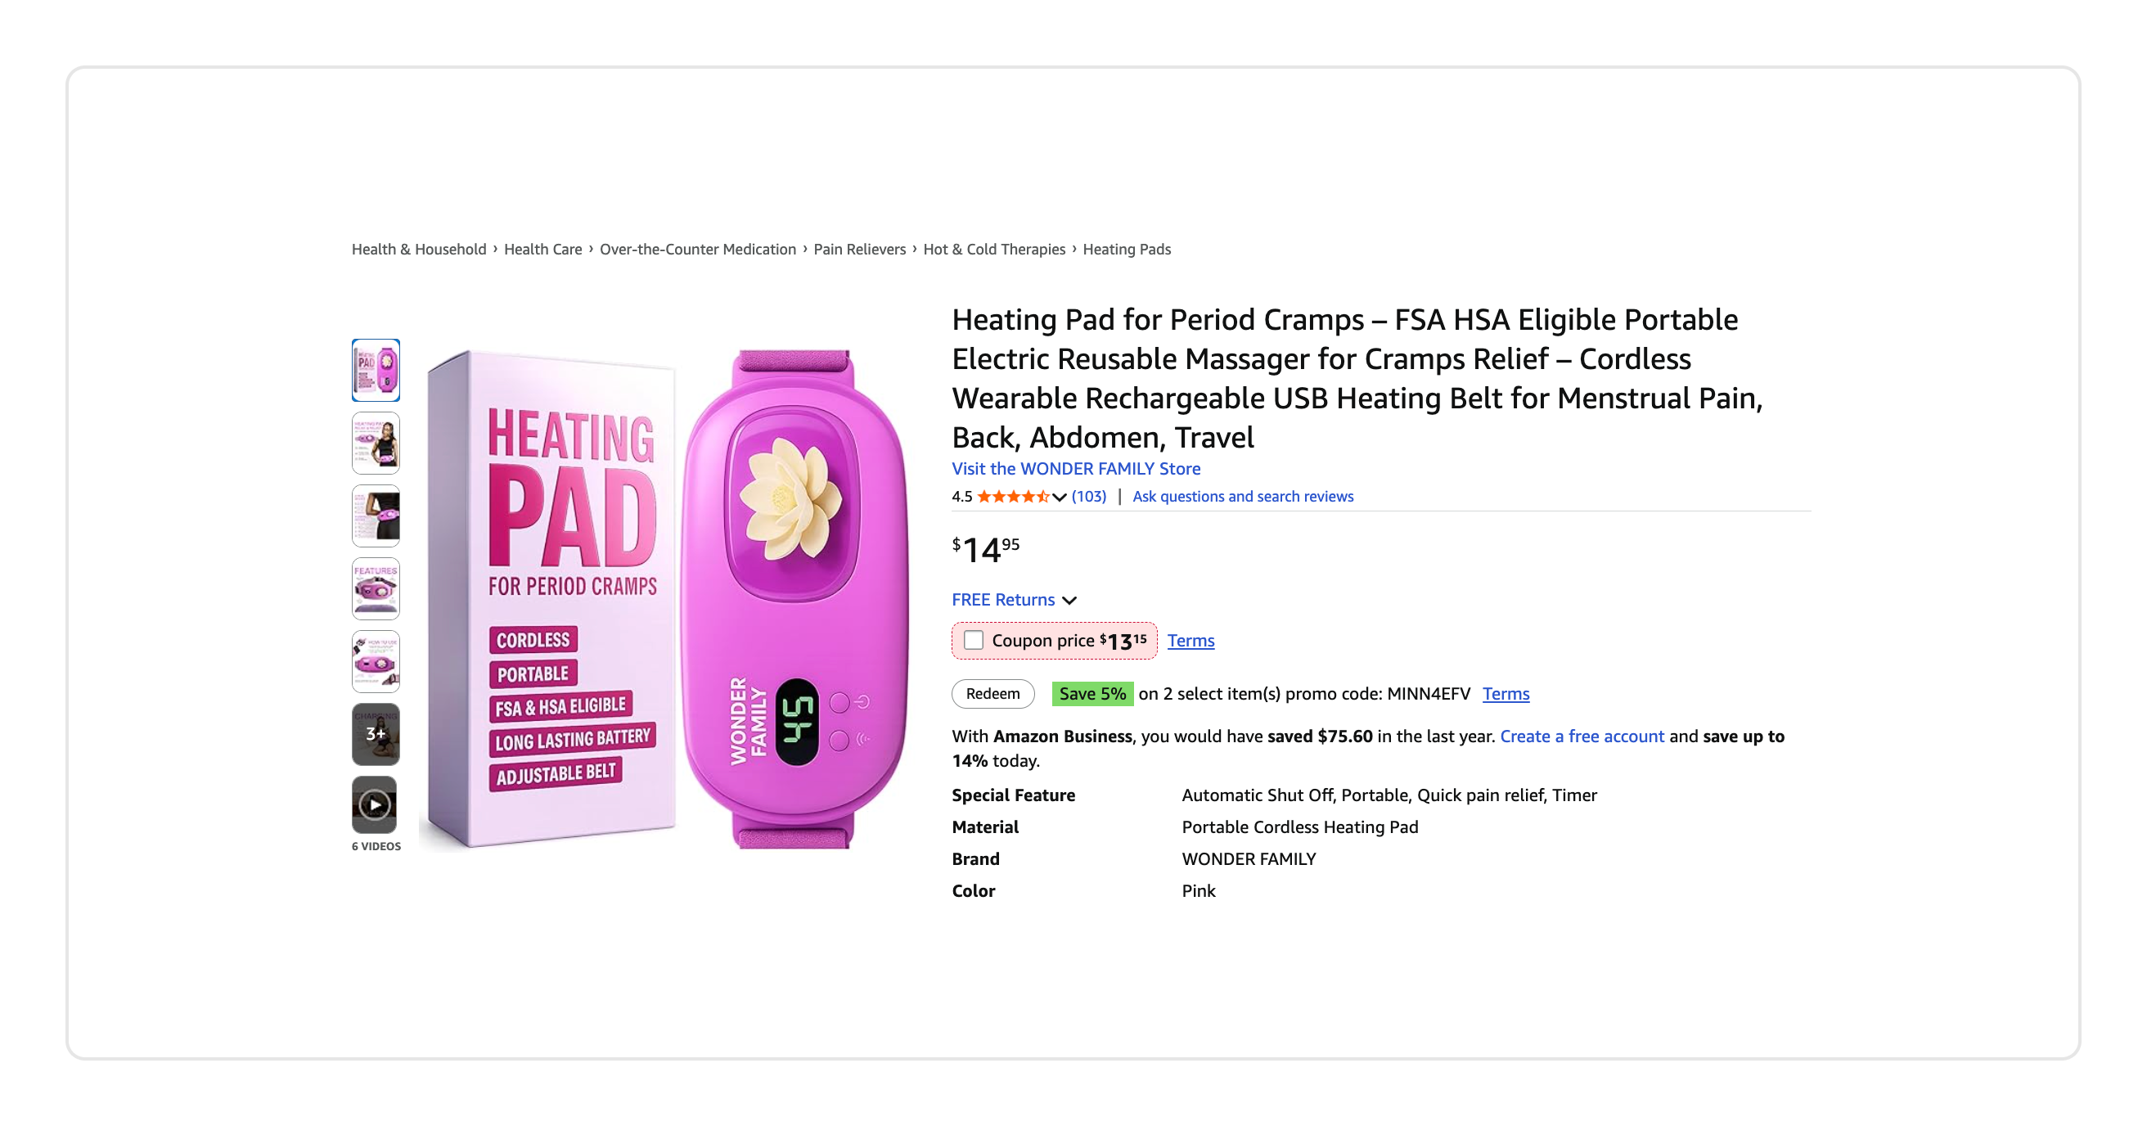Click the Redeem promo button
This screenshot has width=2147, height=1126.
tap(992, 693)
